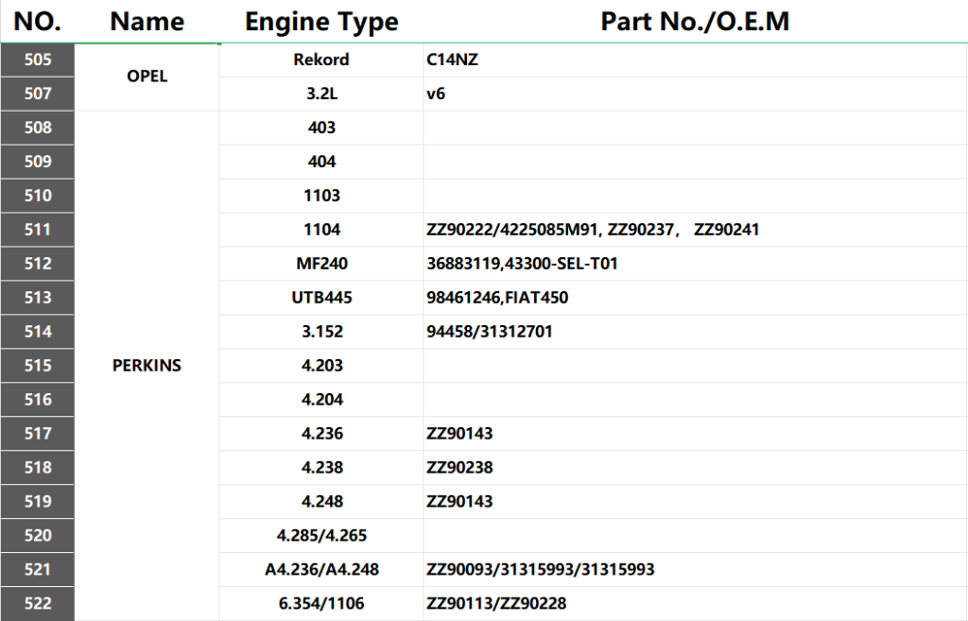Click the "4.204" engine type cell

(x=321, y=400)
